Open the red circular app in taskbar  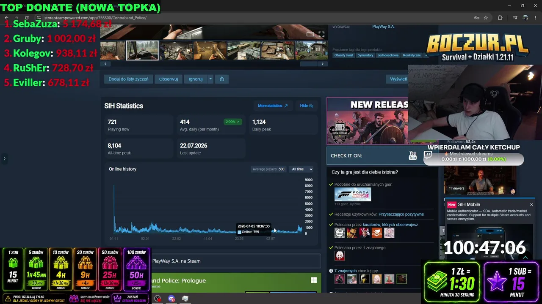tap(158, 299)
